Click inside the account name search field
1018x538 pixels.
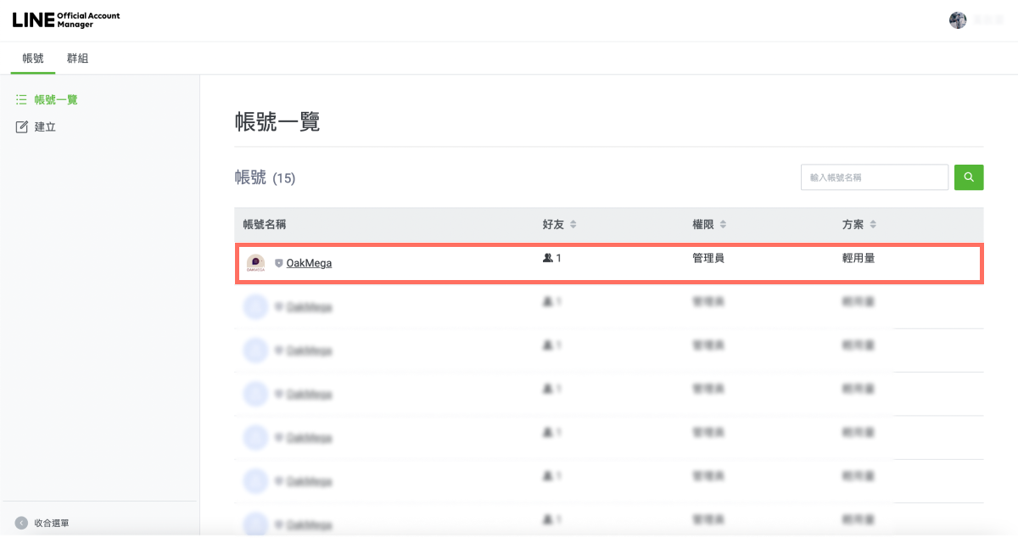[x=874, y=177]
